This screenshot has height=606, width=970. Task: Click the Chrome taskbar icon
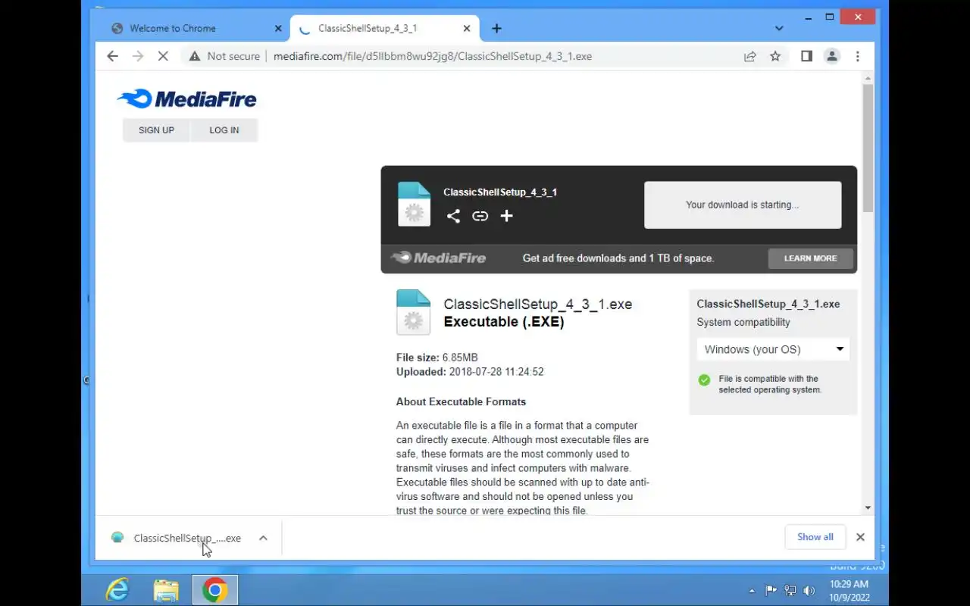215,590
